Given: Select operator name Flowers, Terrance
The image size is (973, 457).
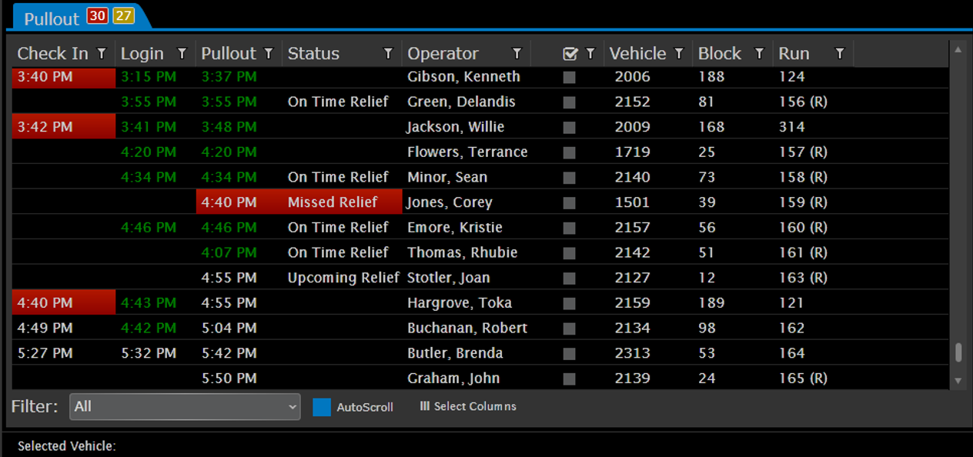Looking at the screenshot, I should click(x=467, y=152).
